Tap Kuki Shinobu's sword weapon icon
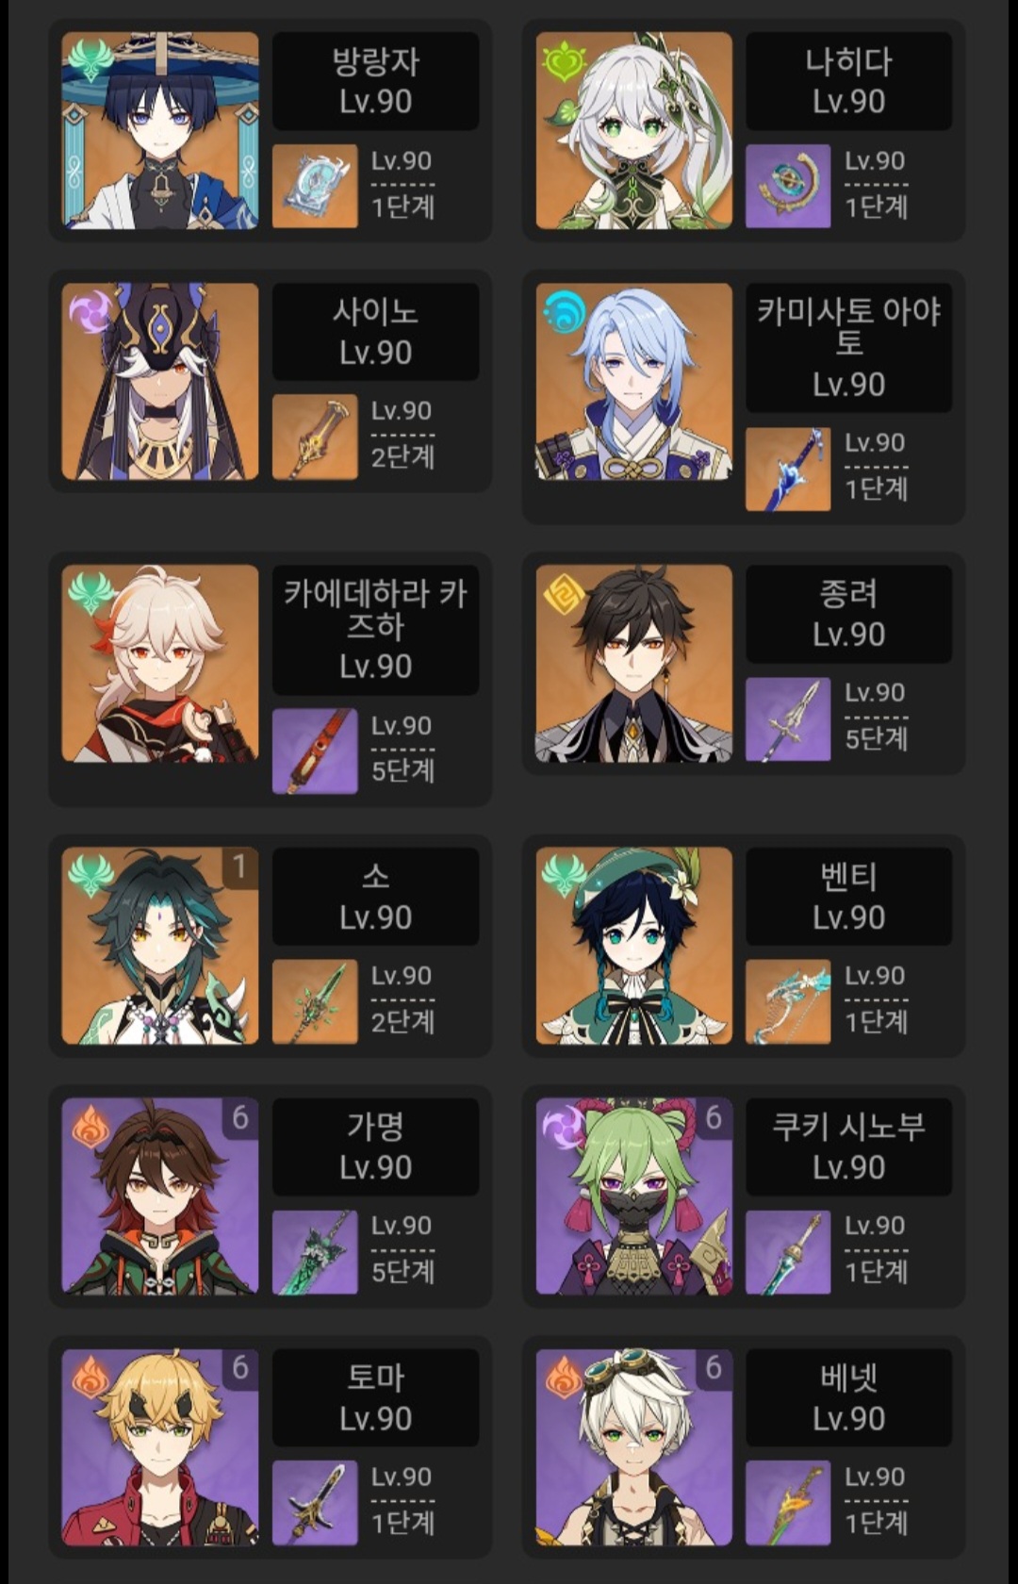 [x=788, y=1252]
